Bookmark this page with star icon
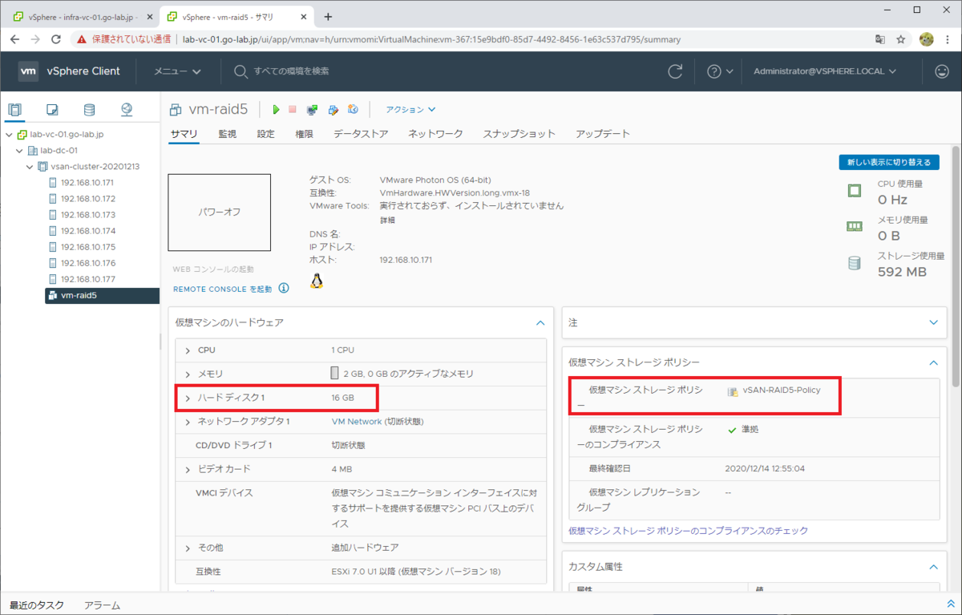This screenshot has height=615, width=962. tap(900, 38)
